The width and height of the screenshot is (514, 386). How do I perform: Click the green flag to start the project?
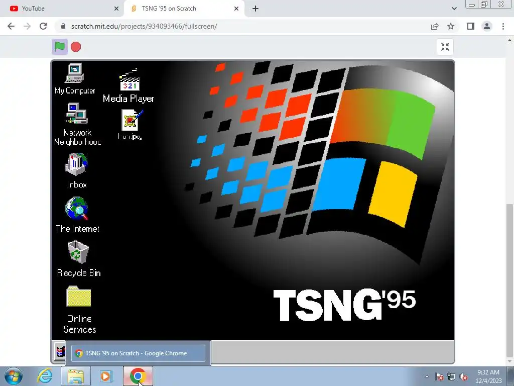click(60, 47)
